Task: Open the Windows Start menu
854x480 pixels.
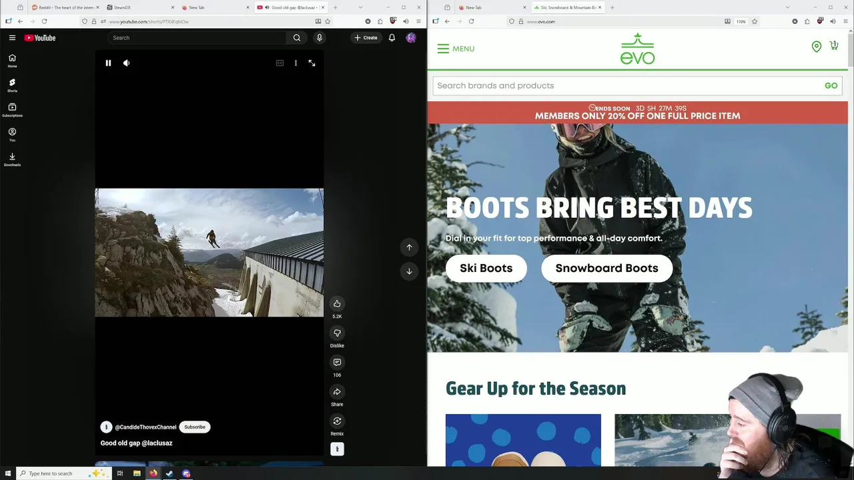Action: [x=8, y=473]
